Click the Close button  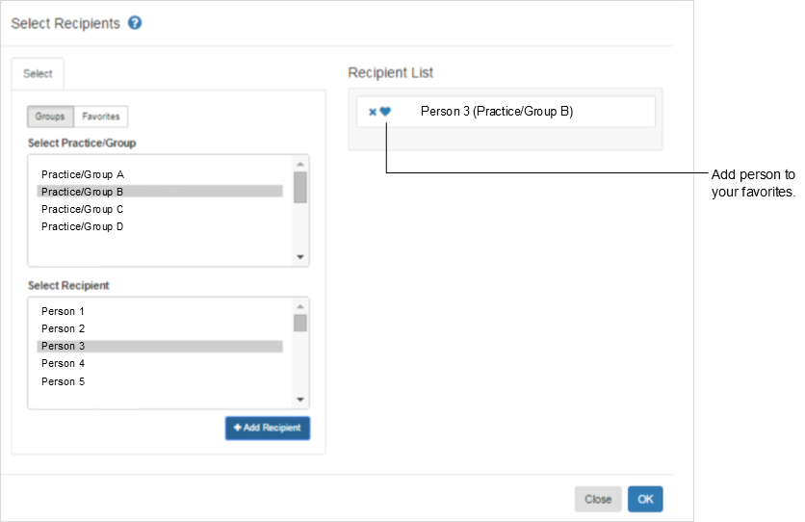(x=598, y=499)
